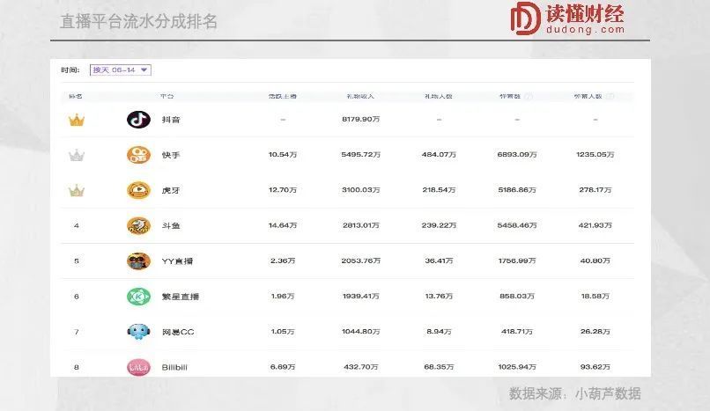Click rank number 8 in the Bilibili row

[x=77, y=367]
